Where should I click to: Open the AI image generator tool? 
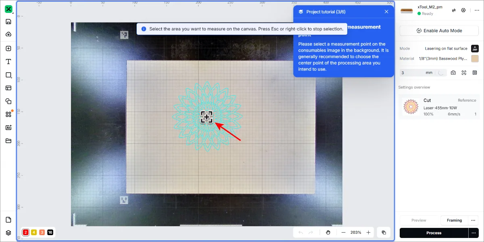coord(8,127)
